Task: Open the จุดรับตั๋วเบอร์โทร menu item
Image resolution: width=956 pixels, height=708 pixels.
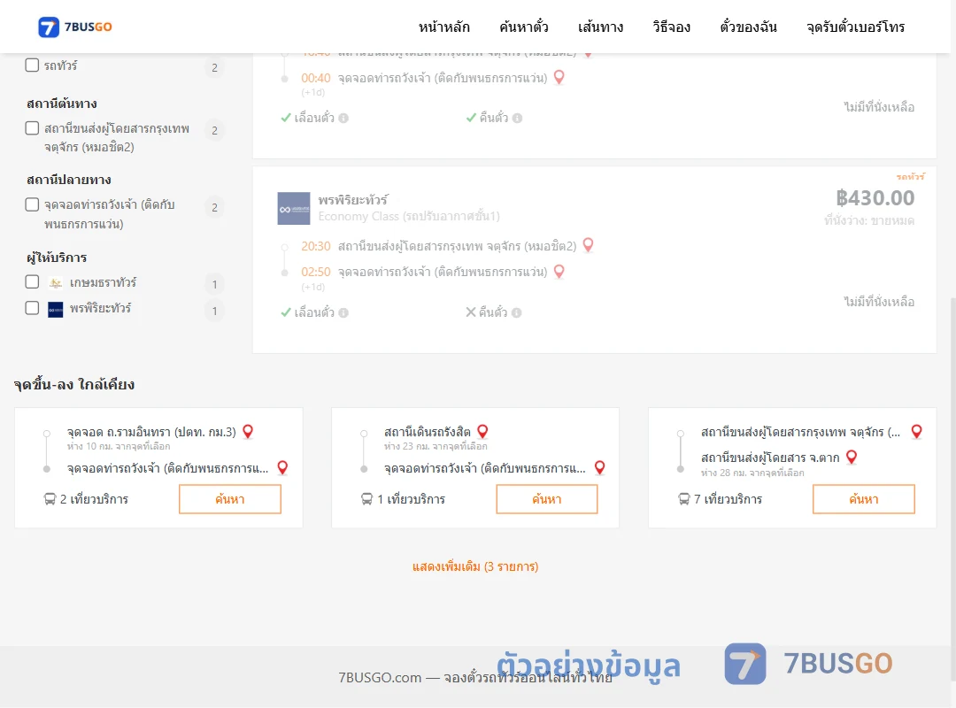Action: (855, 27)
